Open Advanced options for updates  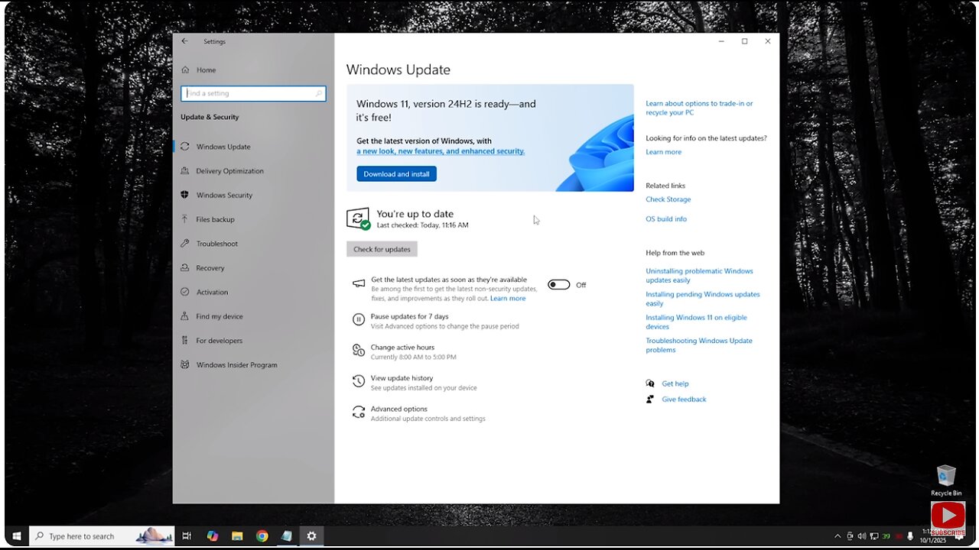[398, 409]
